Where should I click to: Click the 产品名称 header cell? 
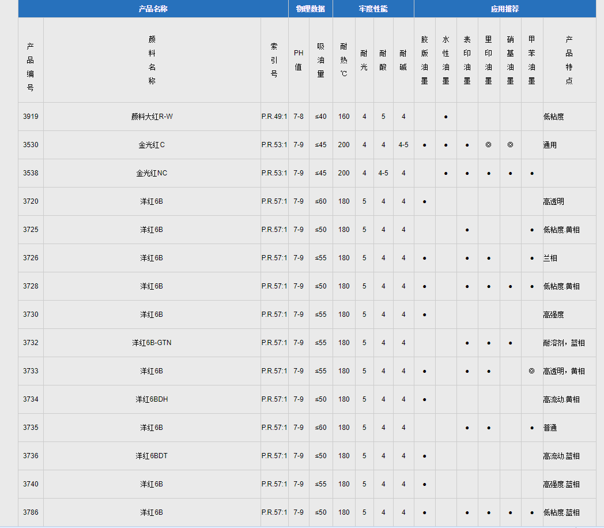(x=153, y=9)
